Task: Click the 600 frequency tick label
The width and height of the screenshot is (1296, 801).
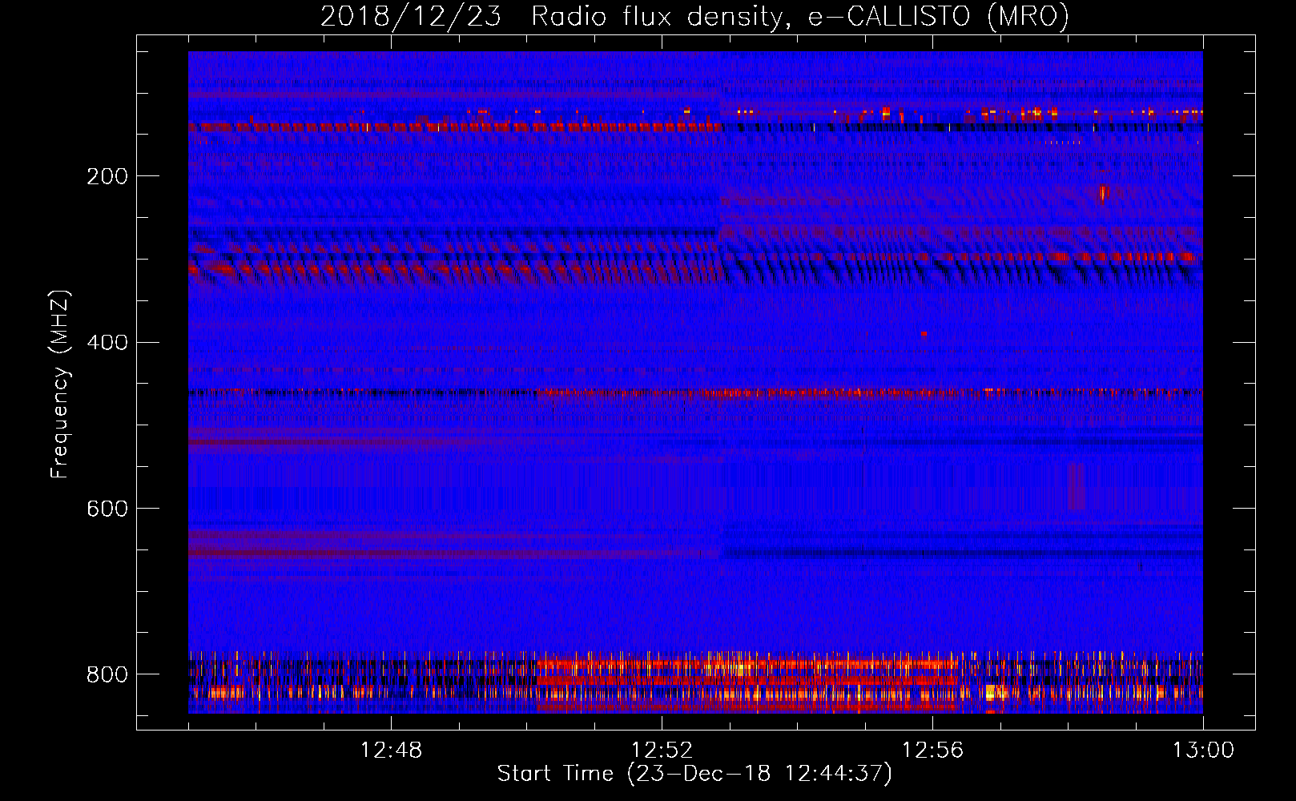Action: pyautogui.click(x=107, y=509)
